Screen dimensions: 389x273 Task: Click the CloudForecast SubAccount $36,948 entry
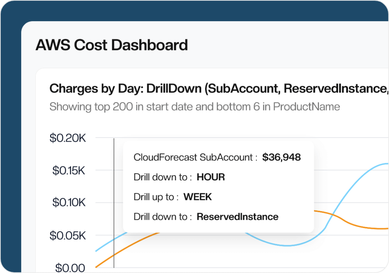pyautogui.click(x=217, y=157)
